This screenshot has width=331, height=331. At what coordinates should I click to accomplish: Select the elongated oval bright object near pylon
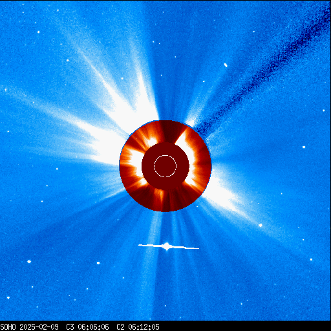226,65
